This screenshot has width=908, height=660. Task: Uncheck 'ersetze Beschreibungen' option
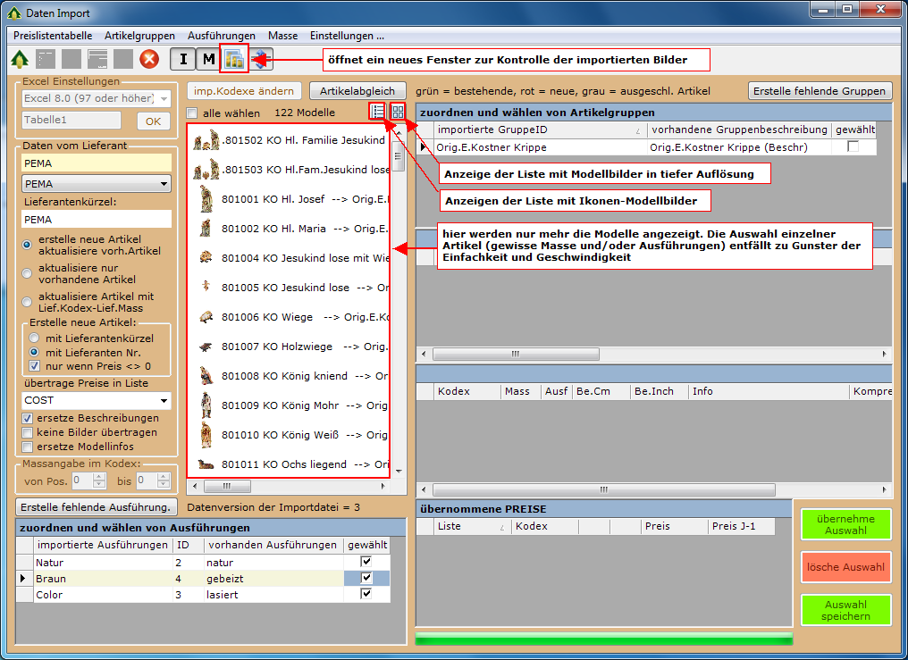pyautogui.click(x=28, y=418)
